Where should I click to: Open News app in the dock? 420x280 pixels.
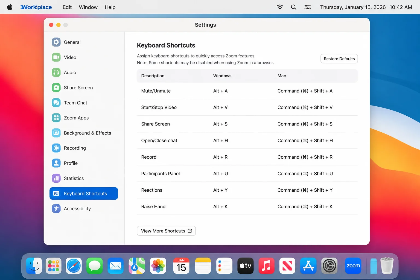[x=287, y=266]
